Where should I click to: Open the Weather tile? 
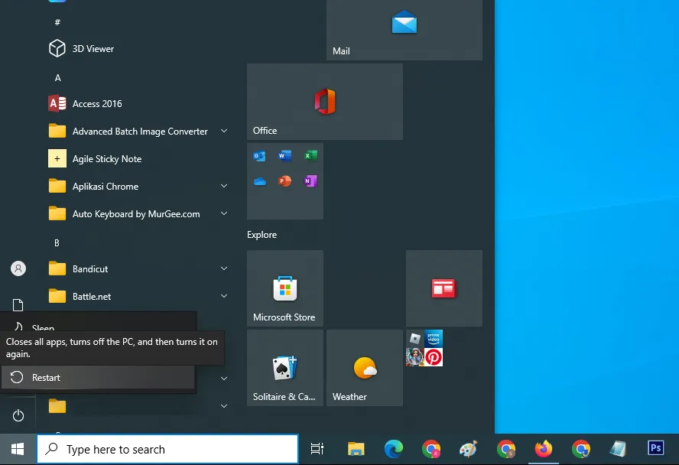point(365,368)
